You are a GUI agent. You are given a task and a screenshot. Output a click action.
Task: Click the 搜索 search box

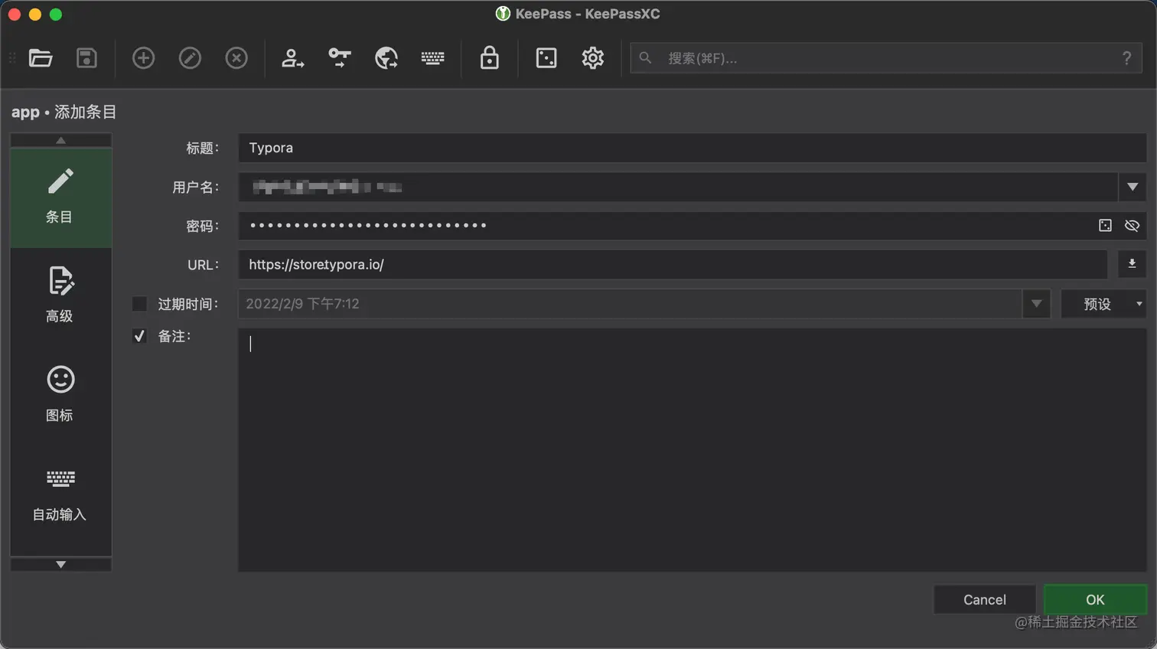click(886, 58)
